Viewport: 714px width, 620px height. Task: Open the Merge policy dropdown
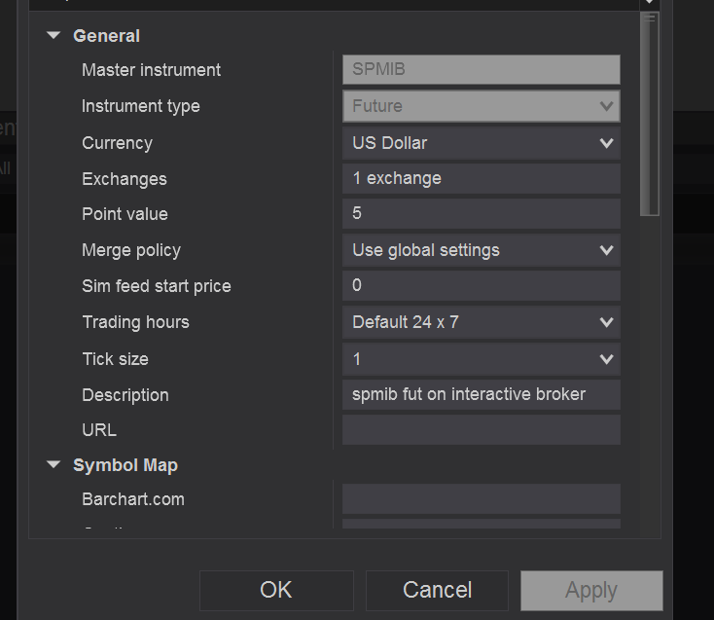[x=481, y=250]
